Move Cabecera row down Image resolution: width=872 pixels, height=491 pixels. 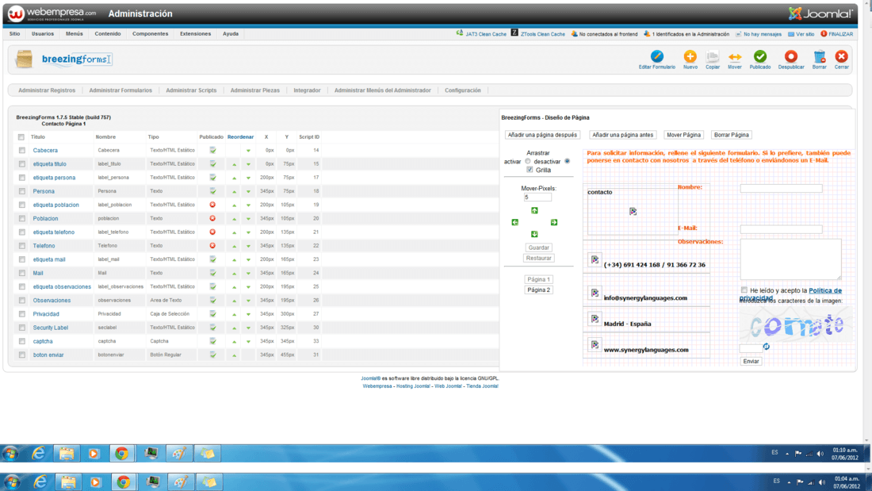click(x=248, y=150)
